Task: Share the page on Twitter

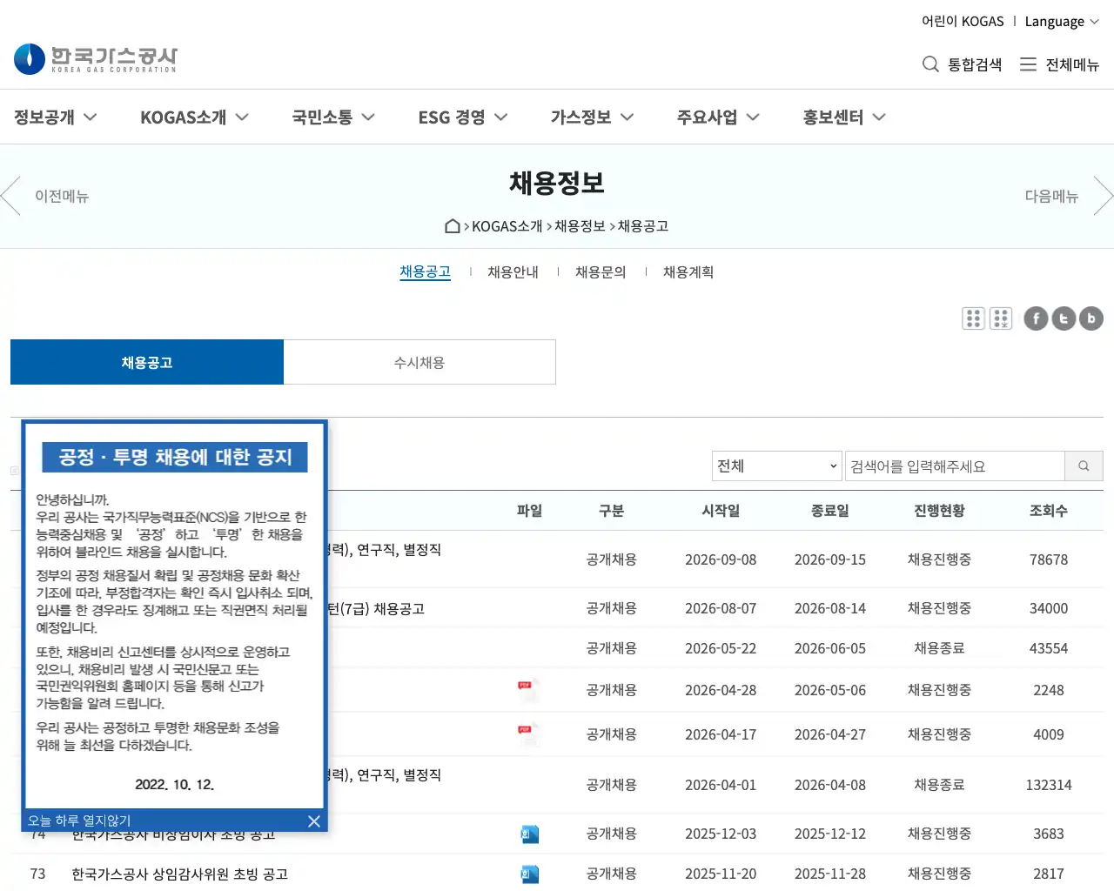Action: 1064,318
